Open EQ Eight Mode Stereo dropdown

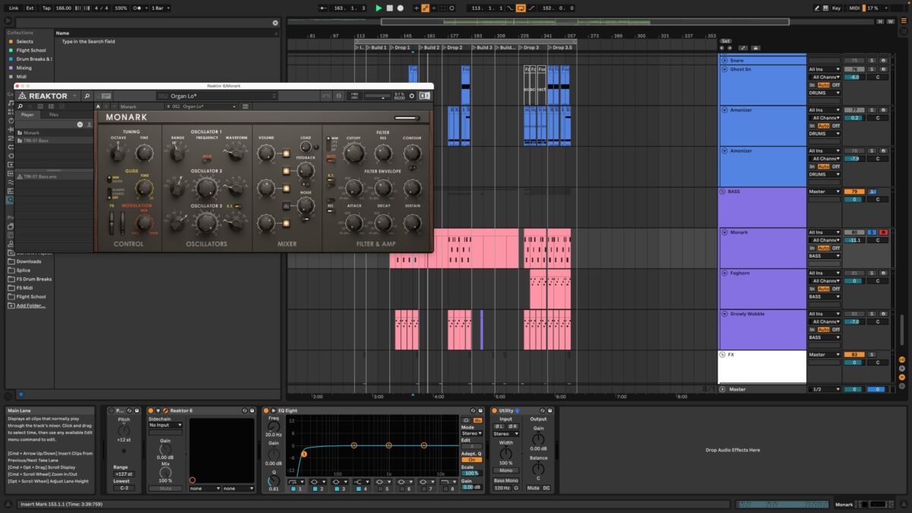click(x=471, y=433)
